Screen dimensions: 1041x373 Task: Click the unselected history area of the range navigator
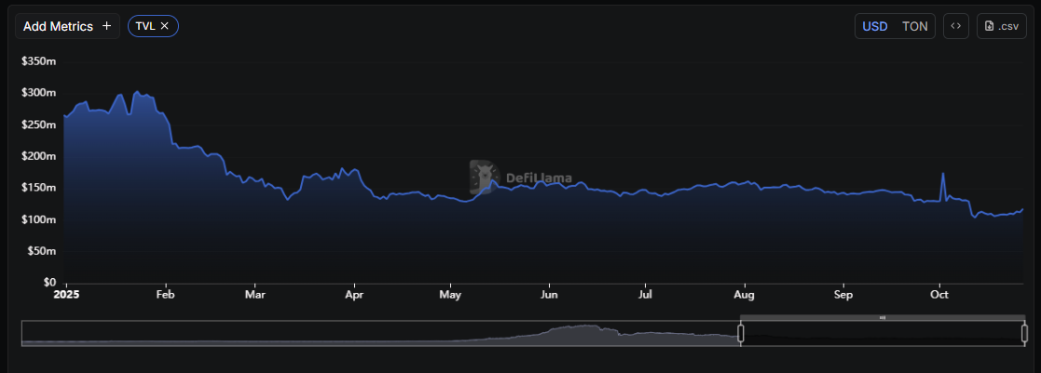click(381, 333)
